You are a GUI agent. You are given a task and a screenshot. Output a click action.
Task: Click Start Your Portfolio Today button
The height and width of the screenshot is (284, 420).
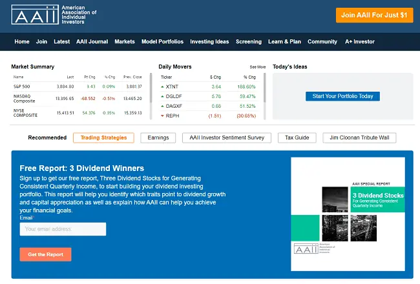pyautogui.click(x=342, y=96)
